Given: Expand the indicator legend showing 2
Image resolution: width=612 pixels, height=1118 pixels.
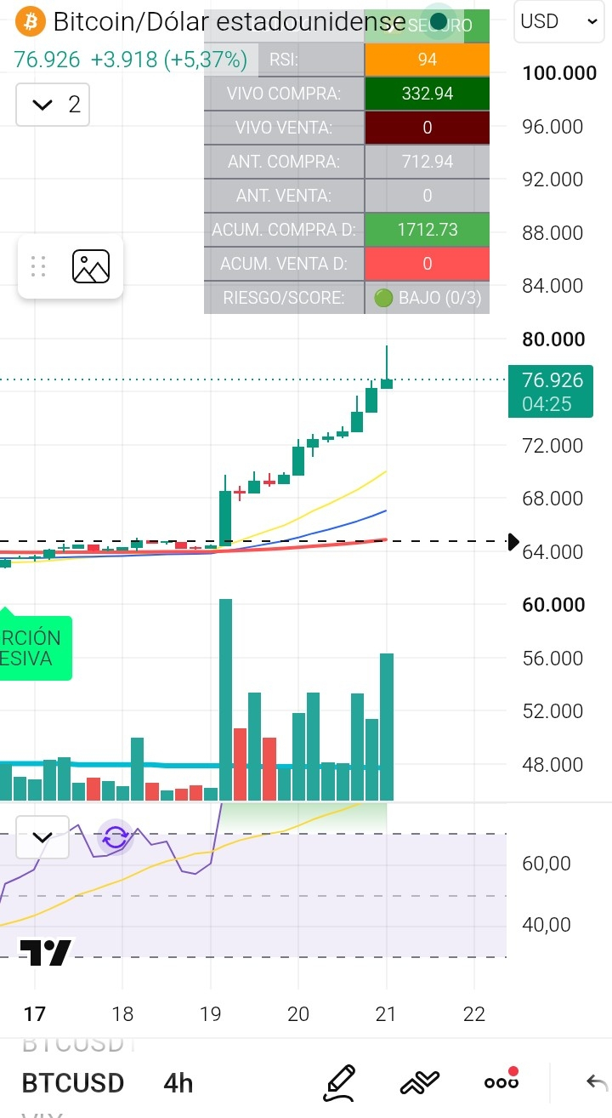Looking at the screenshot, I should 53,105.
